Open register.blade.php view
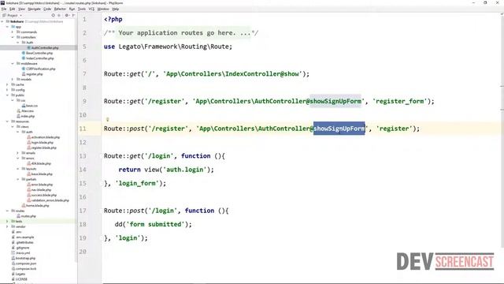The height and width of the screenshot is (284, 504). click(x=42, y=148)
